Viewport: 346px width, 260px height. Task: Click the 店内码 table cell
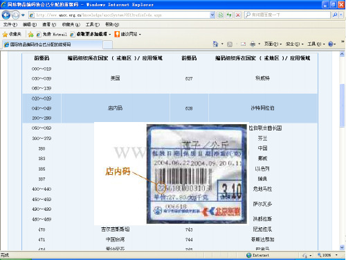tap(115, 108)
